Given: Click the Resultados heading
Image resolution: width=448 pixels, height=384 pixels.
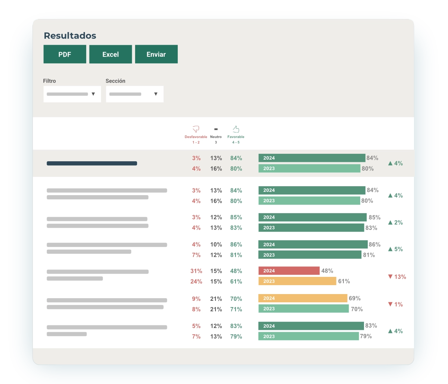Looking at the screenshot, I should click(x=70, y=36).
